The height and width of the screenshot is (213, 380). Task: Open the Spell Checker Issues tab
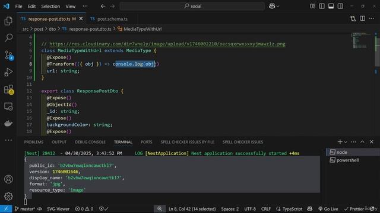243,142
